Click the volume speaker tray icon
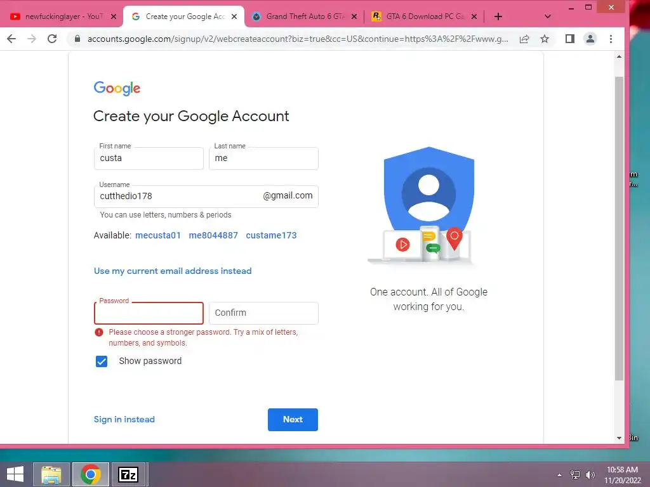The height and width of the screenshot is (487, 650). click(590, 475)
